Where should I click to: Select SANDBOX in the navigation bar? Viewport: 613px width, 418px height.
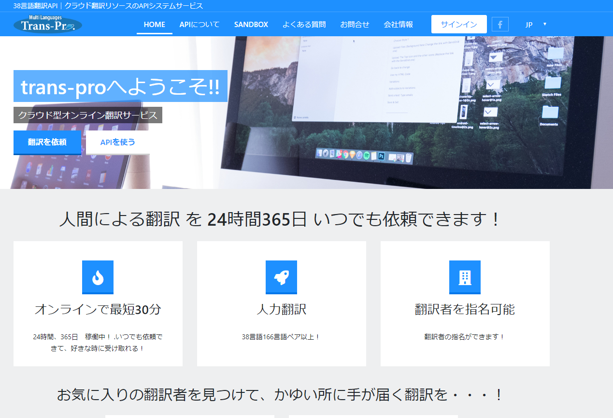(x=251, y=25)
